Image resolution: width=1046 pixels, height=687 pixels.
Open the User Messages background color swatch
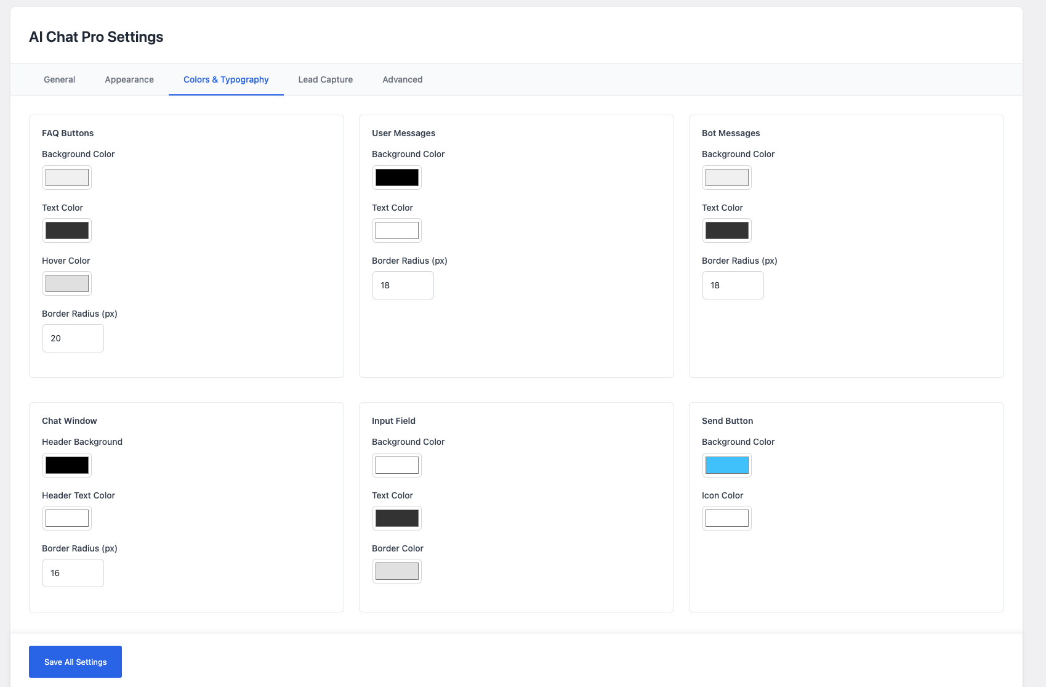pyautogui.click(x=396, y=177)
